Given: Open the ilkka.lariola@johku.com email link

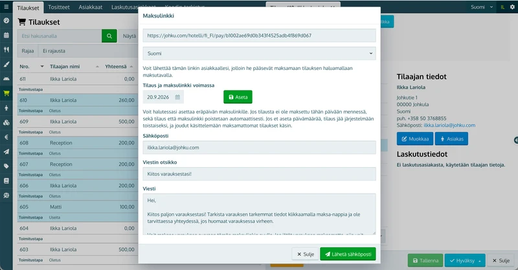Looking at the screenshot, I should tap(449, 125).
